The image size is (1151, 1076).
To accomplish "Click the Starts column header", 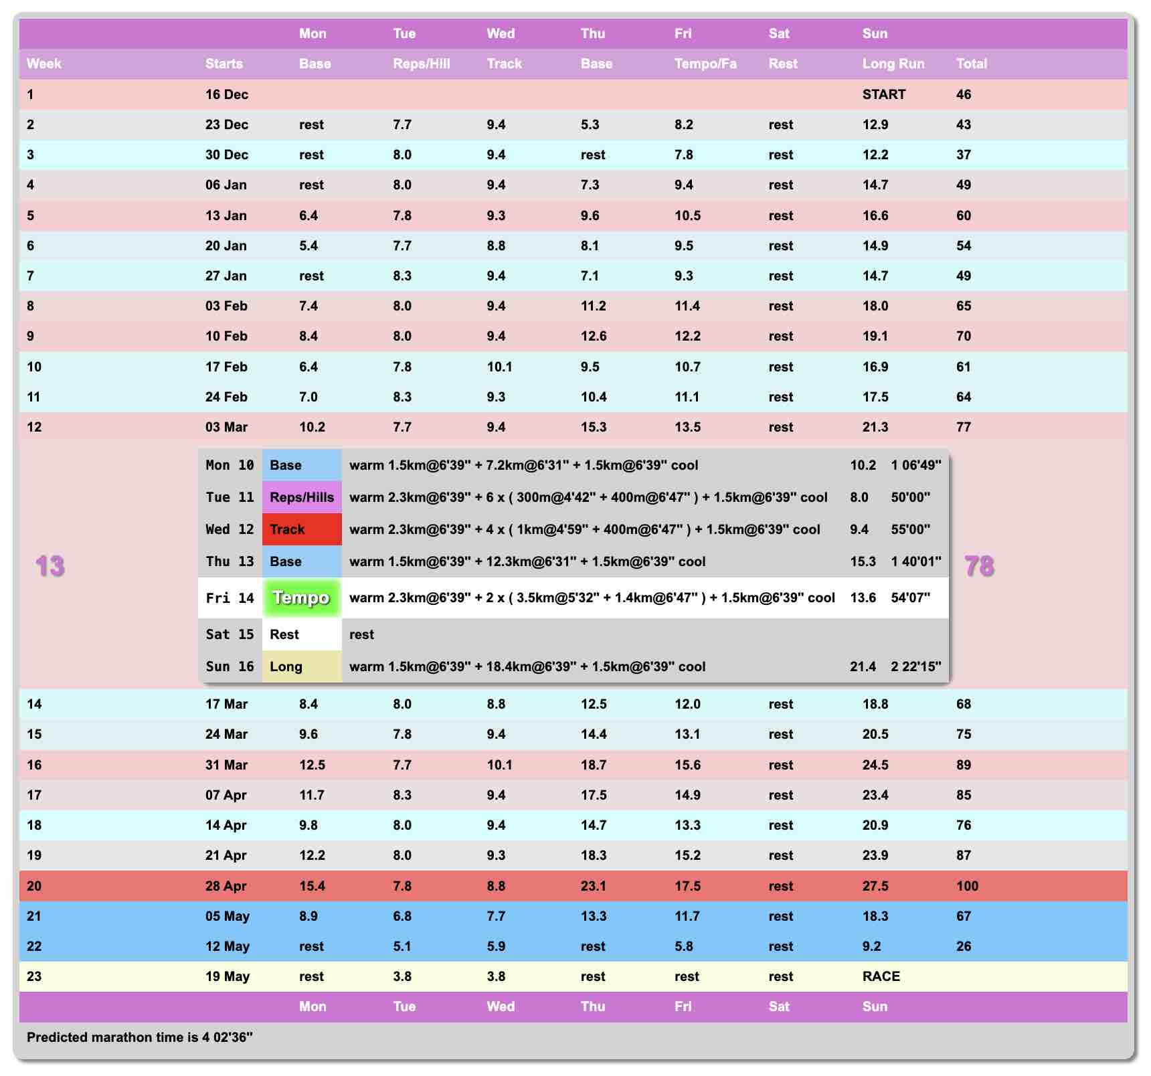I will coord(224,64).
